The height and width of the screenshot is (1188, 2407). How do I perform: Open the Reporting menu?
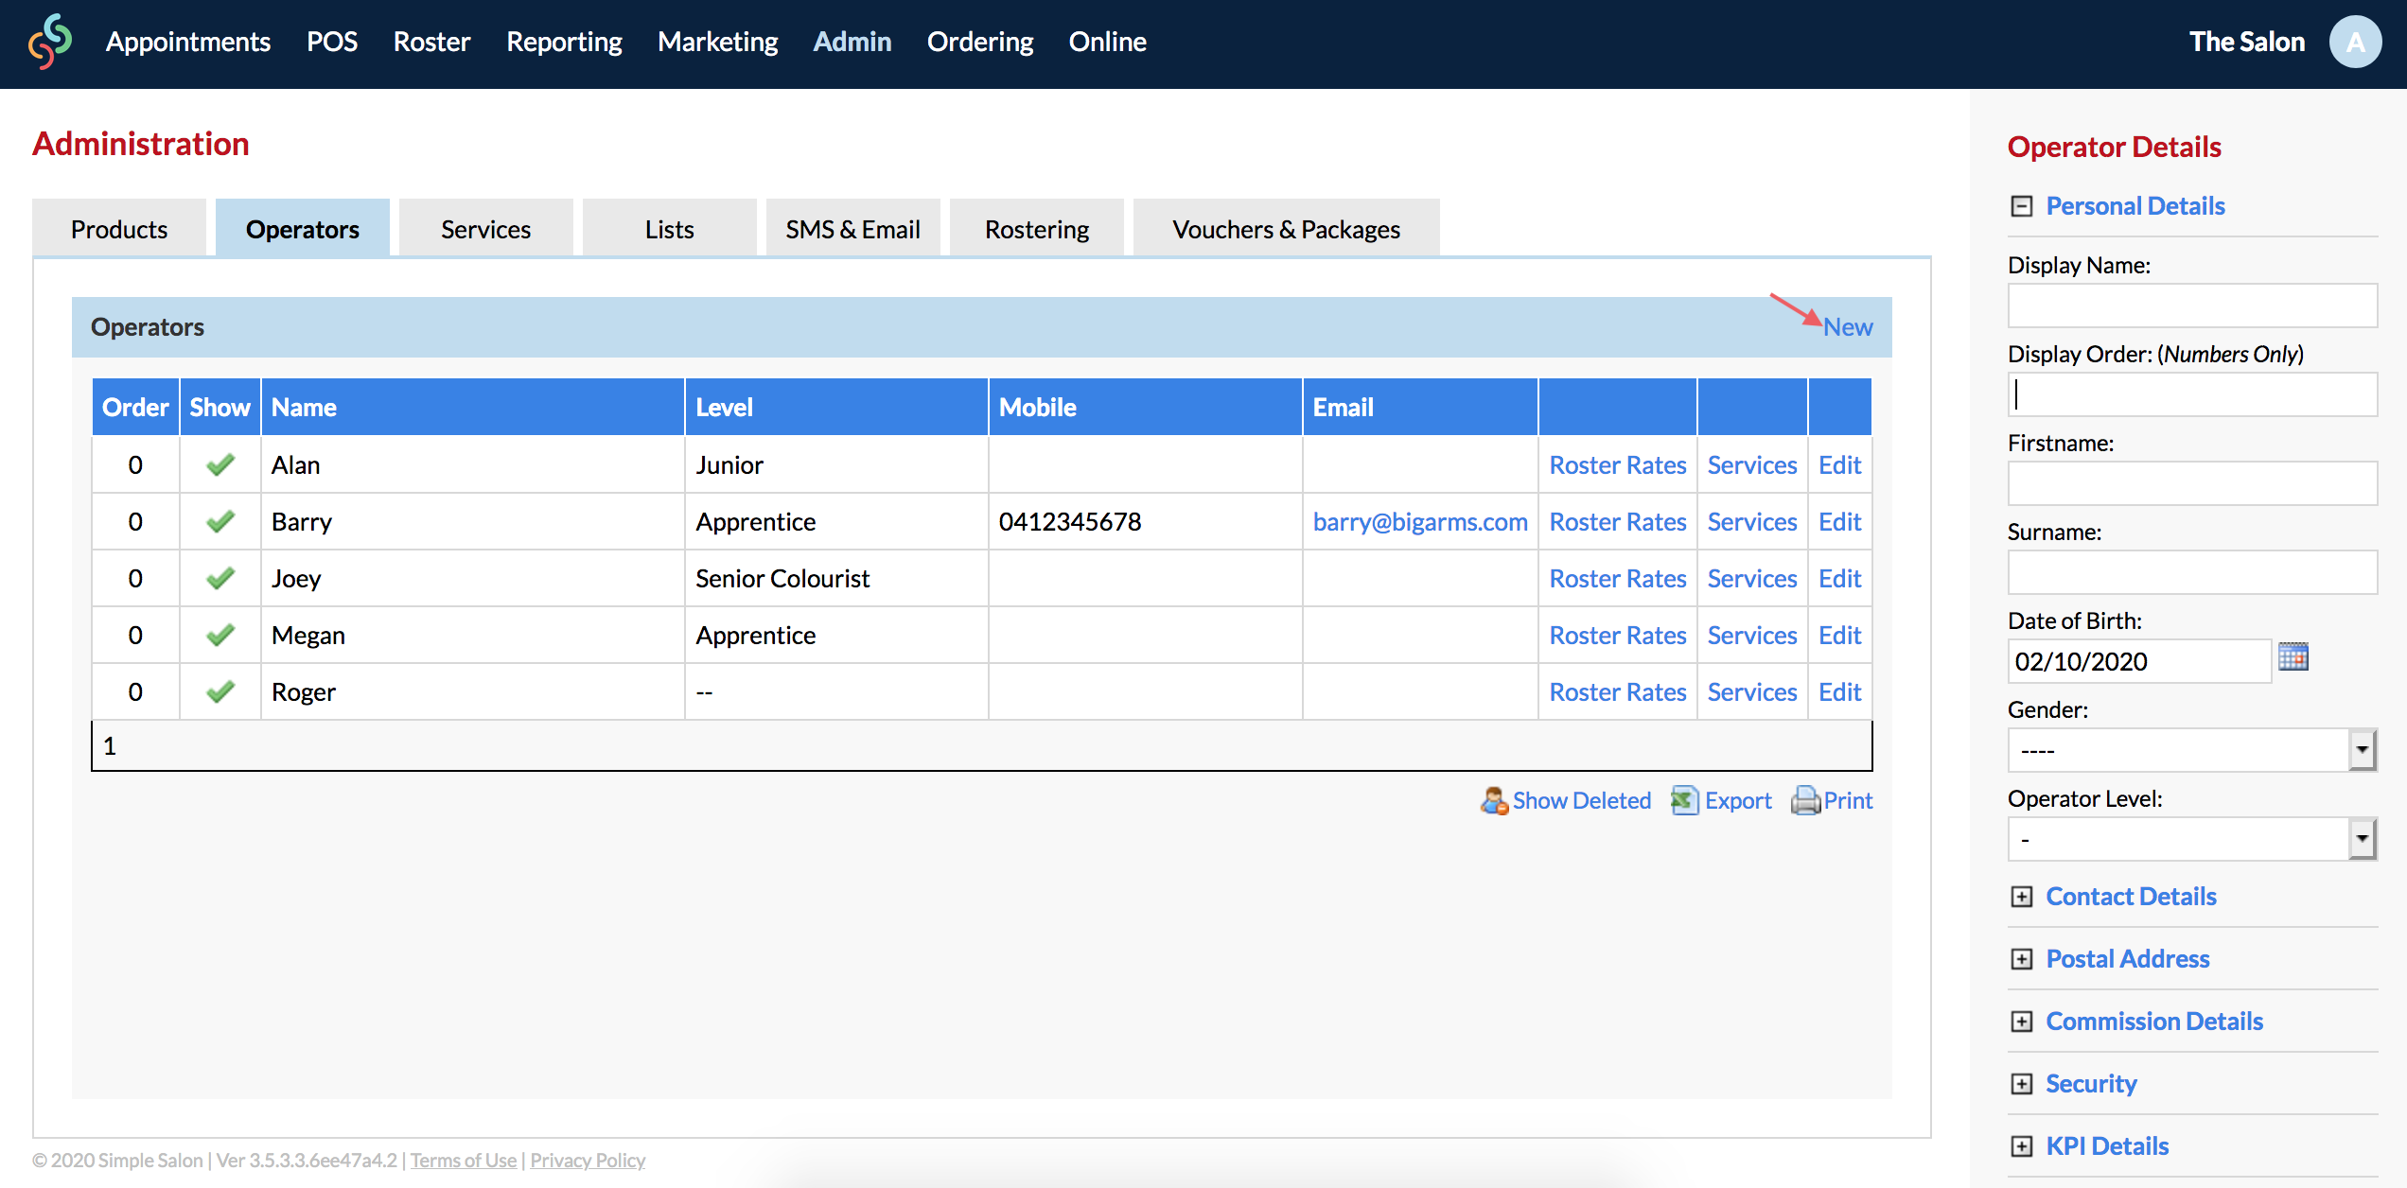pos(564,42)
